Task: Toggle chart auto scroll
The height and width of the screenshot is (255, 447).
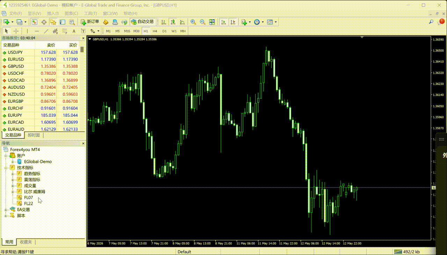Action: pyautogui.click(x=223, y=22)
